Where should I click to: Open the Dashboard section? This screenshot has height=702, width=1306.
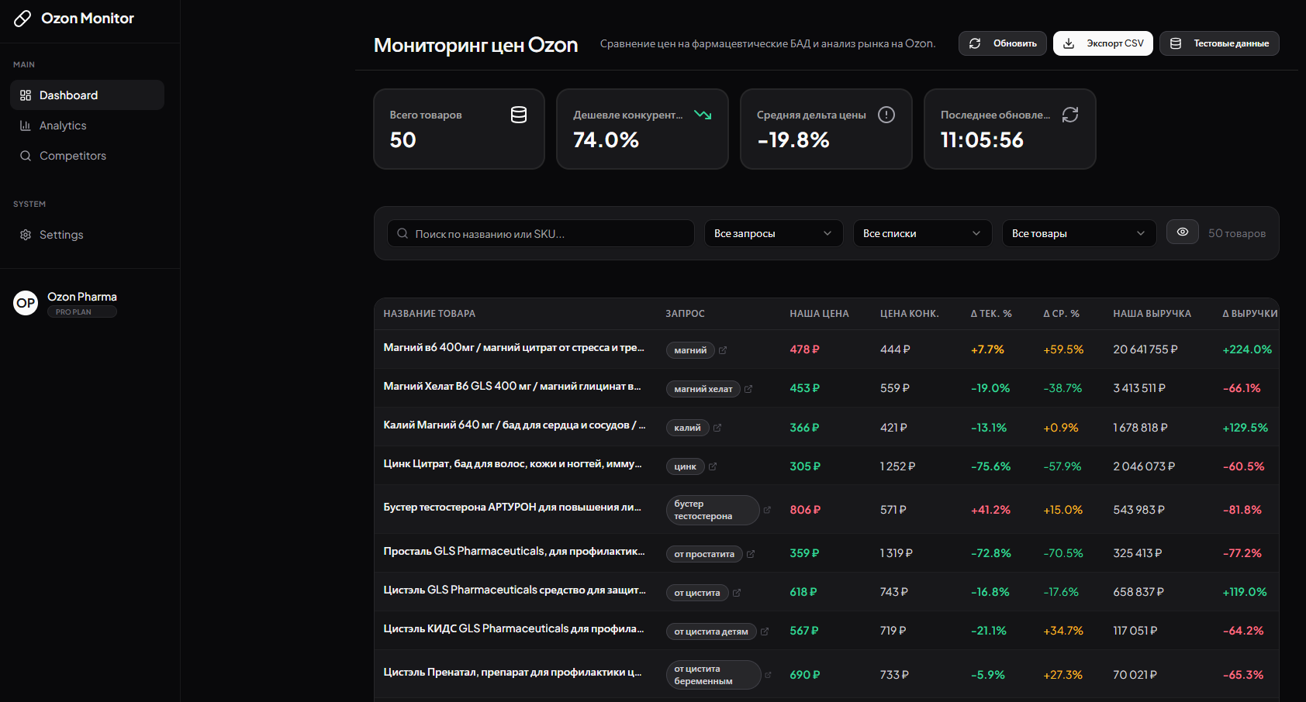[87, 95]
